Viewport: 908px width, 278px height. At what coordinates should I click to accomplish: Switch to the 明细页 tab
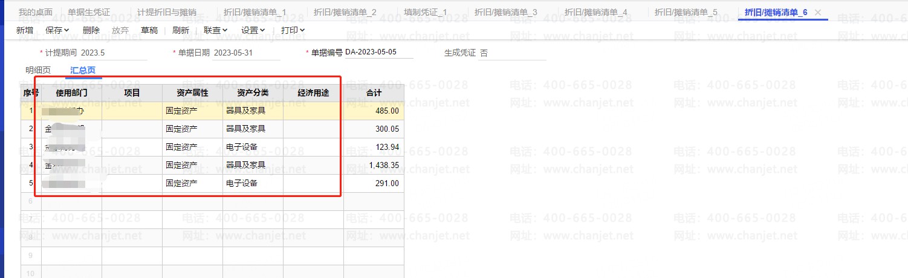[38, 70]
